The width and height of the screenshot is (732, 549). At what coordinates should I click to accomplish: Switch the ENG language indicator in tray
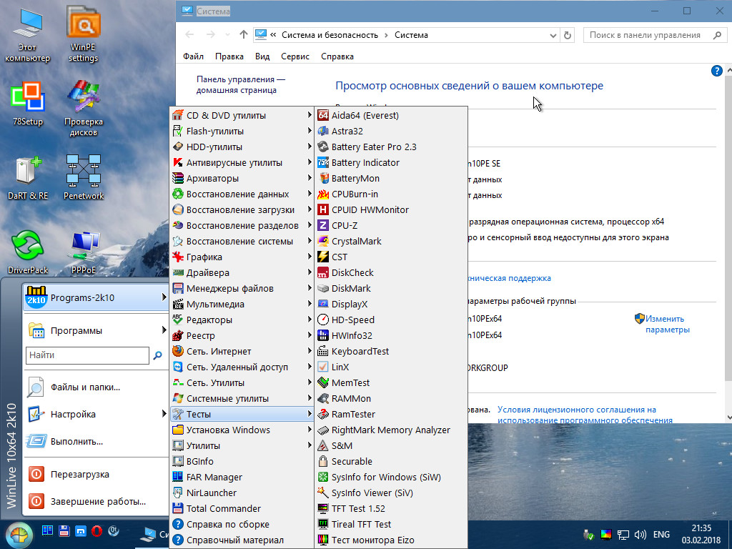tap(661, 534)
